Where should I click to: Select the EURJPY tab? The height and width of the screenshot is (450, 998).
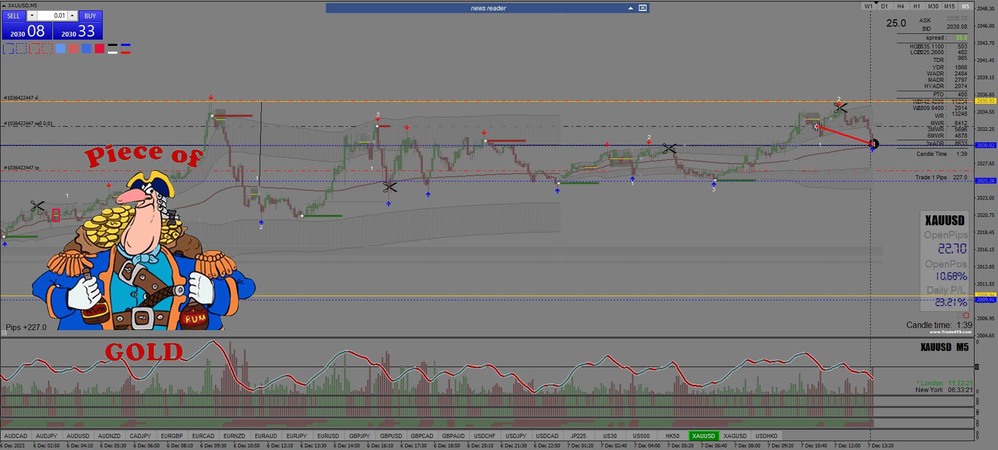coord(297,436)
